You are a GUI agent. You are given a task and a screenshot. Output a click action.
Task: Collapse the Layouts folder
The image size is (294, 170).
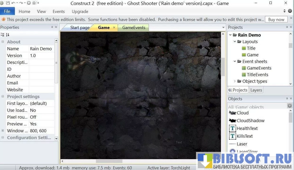[x=235, y=42]
